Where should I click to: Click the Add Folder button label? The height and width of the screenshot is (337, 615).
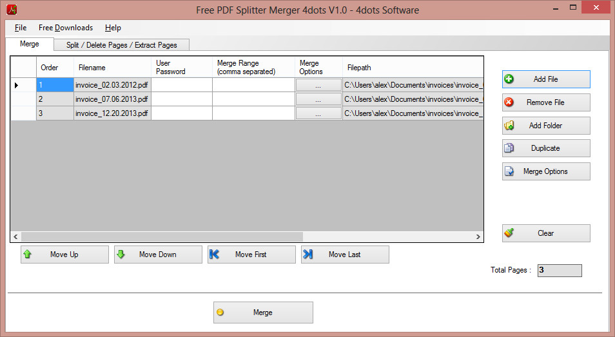click(x=545, y=126)
